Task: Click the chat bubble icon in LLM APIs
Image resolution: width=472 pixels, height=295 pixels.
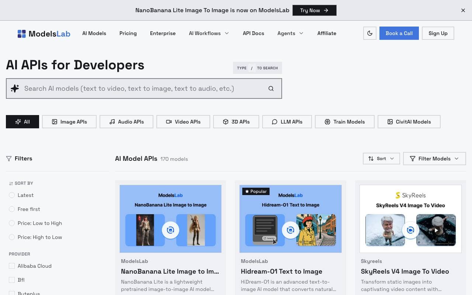Action: click(275, 122)
